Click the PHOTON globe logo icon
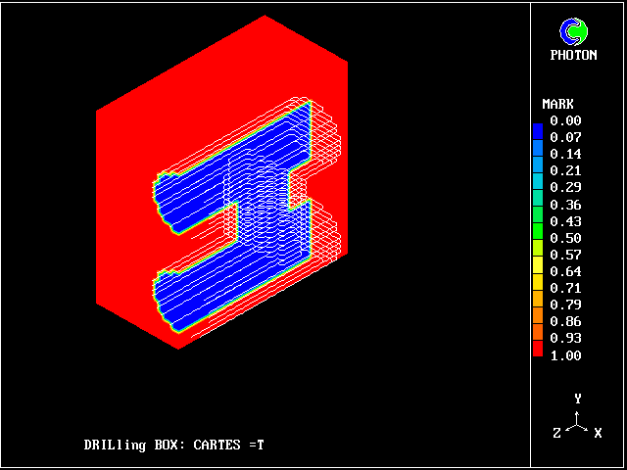The image size is (627, 470). tap(573, 30)
